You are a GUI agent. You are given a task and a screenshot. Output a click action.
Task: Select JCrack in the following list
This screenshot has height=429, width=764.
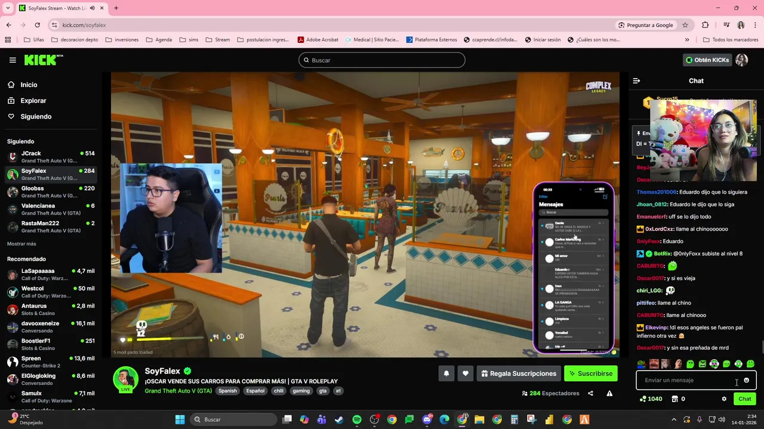coord(50,157)
